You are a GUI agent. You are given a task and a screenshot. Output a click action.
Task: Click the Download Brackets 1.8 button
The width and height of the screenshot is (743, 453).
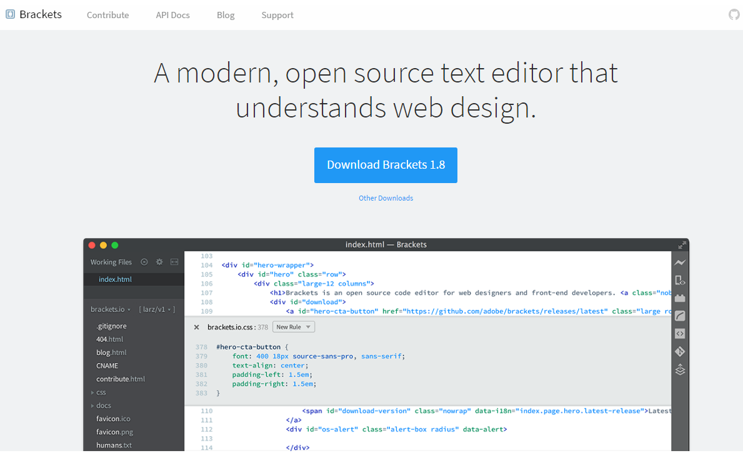click(x=386, y=165)
